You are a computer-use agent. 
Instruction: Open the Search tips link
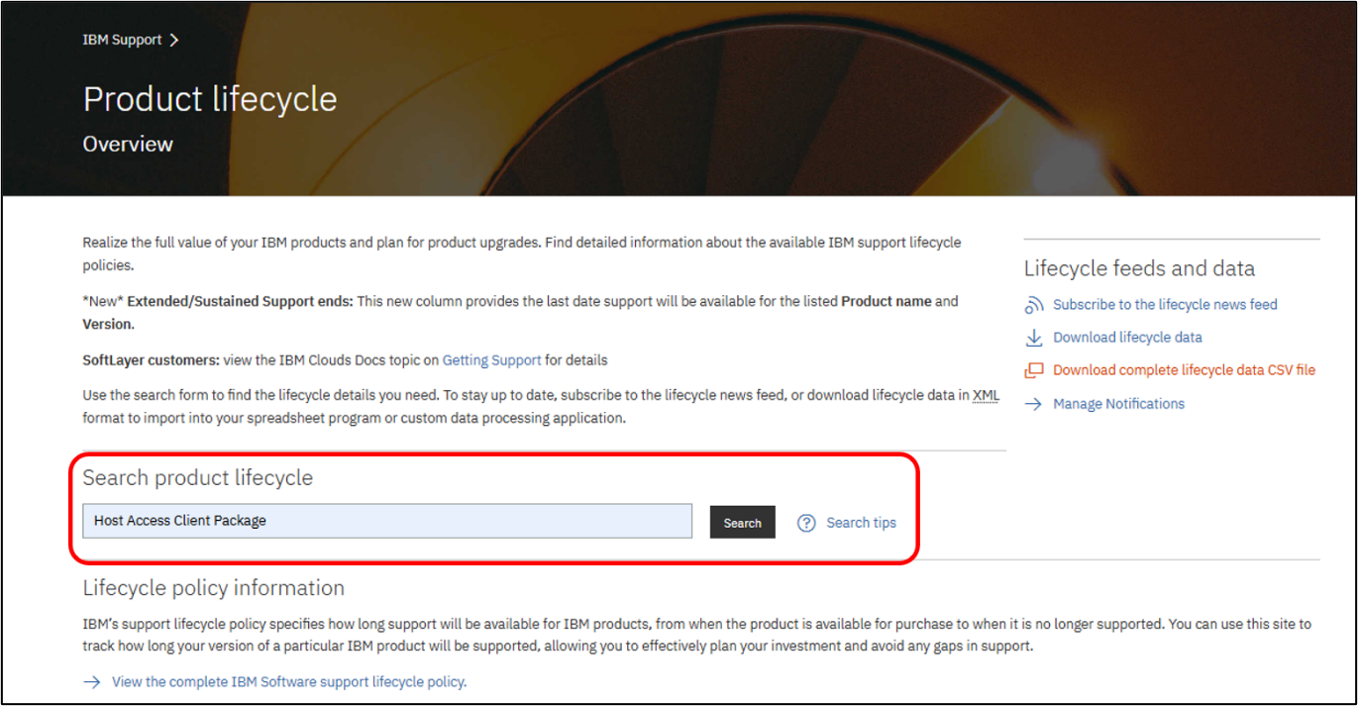click(861, 523)
